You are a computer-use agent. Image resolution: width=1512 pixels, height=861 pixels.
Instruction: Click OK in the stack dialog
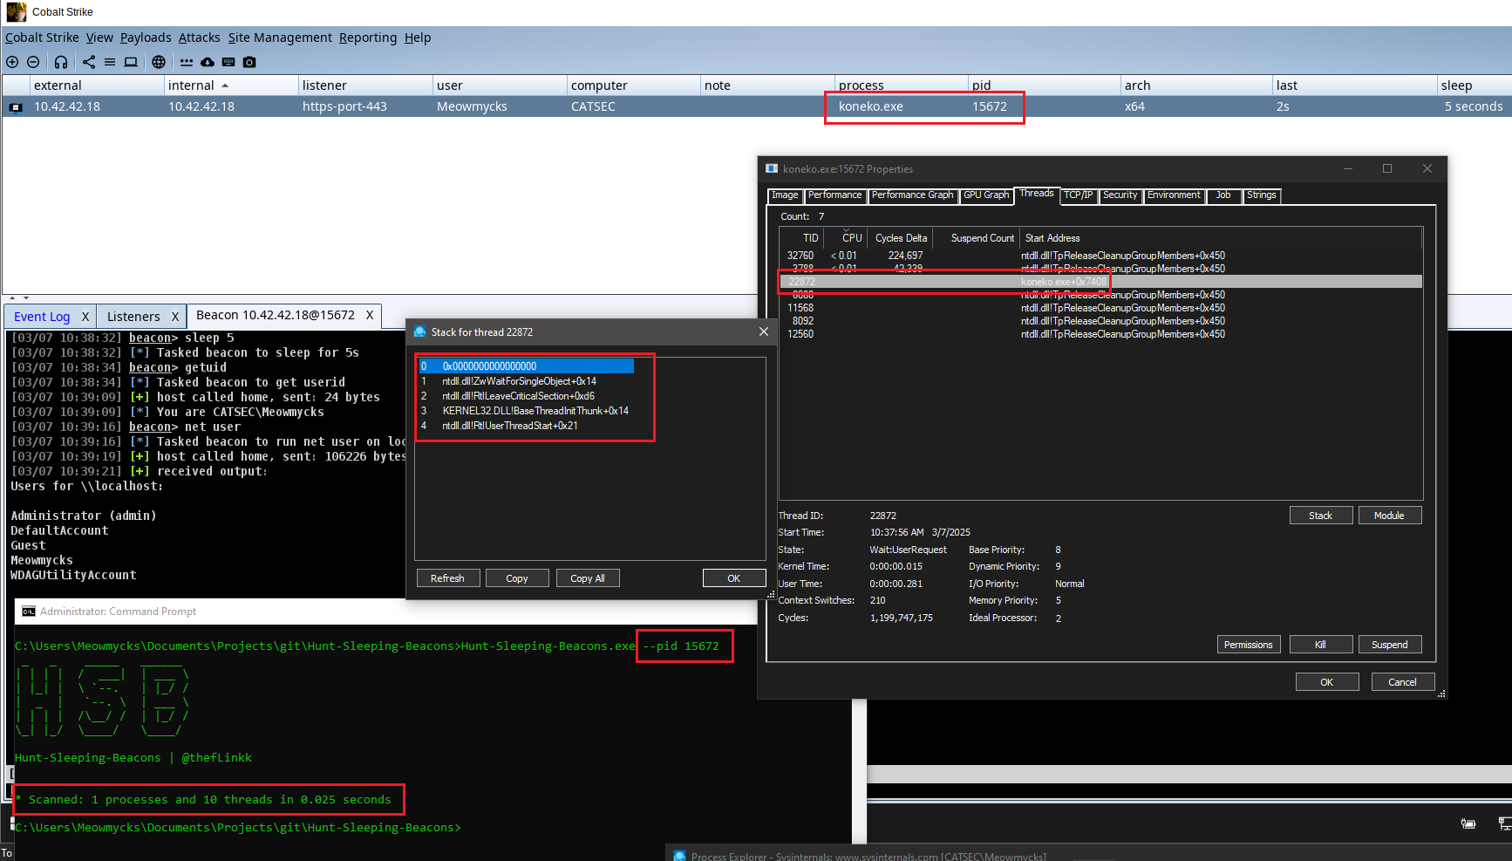(x=734, y=578)
